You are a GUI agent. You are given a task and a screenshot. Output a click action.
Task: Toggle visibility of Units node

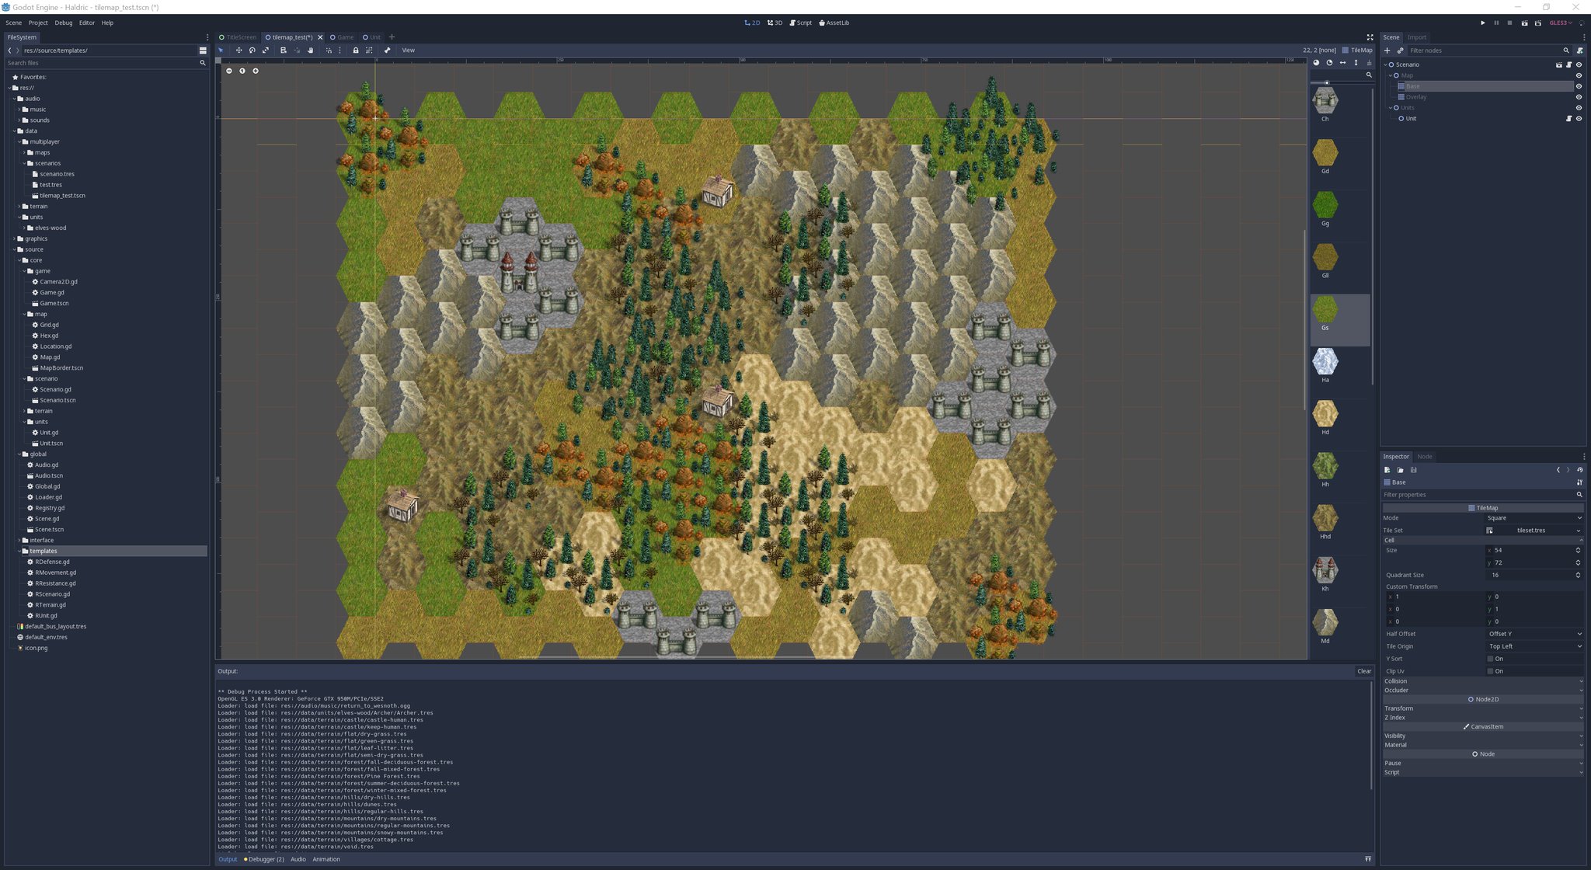(1579, 108)
